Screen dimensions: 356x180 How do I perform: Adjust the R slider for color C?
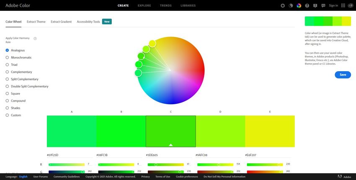click(166, 165)
